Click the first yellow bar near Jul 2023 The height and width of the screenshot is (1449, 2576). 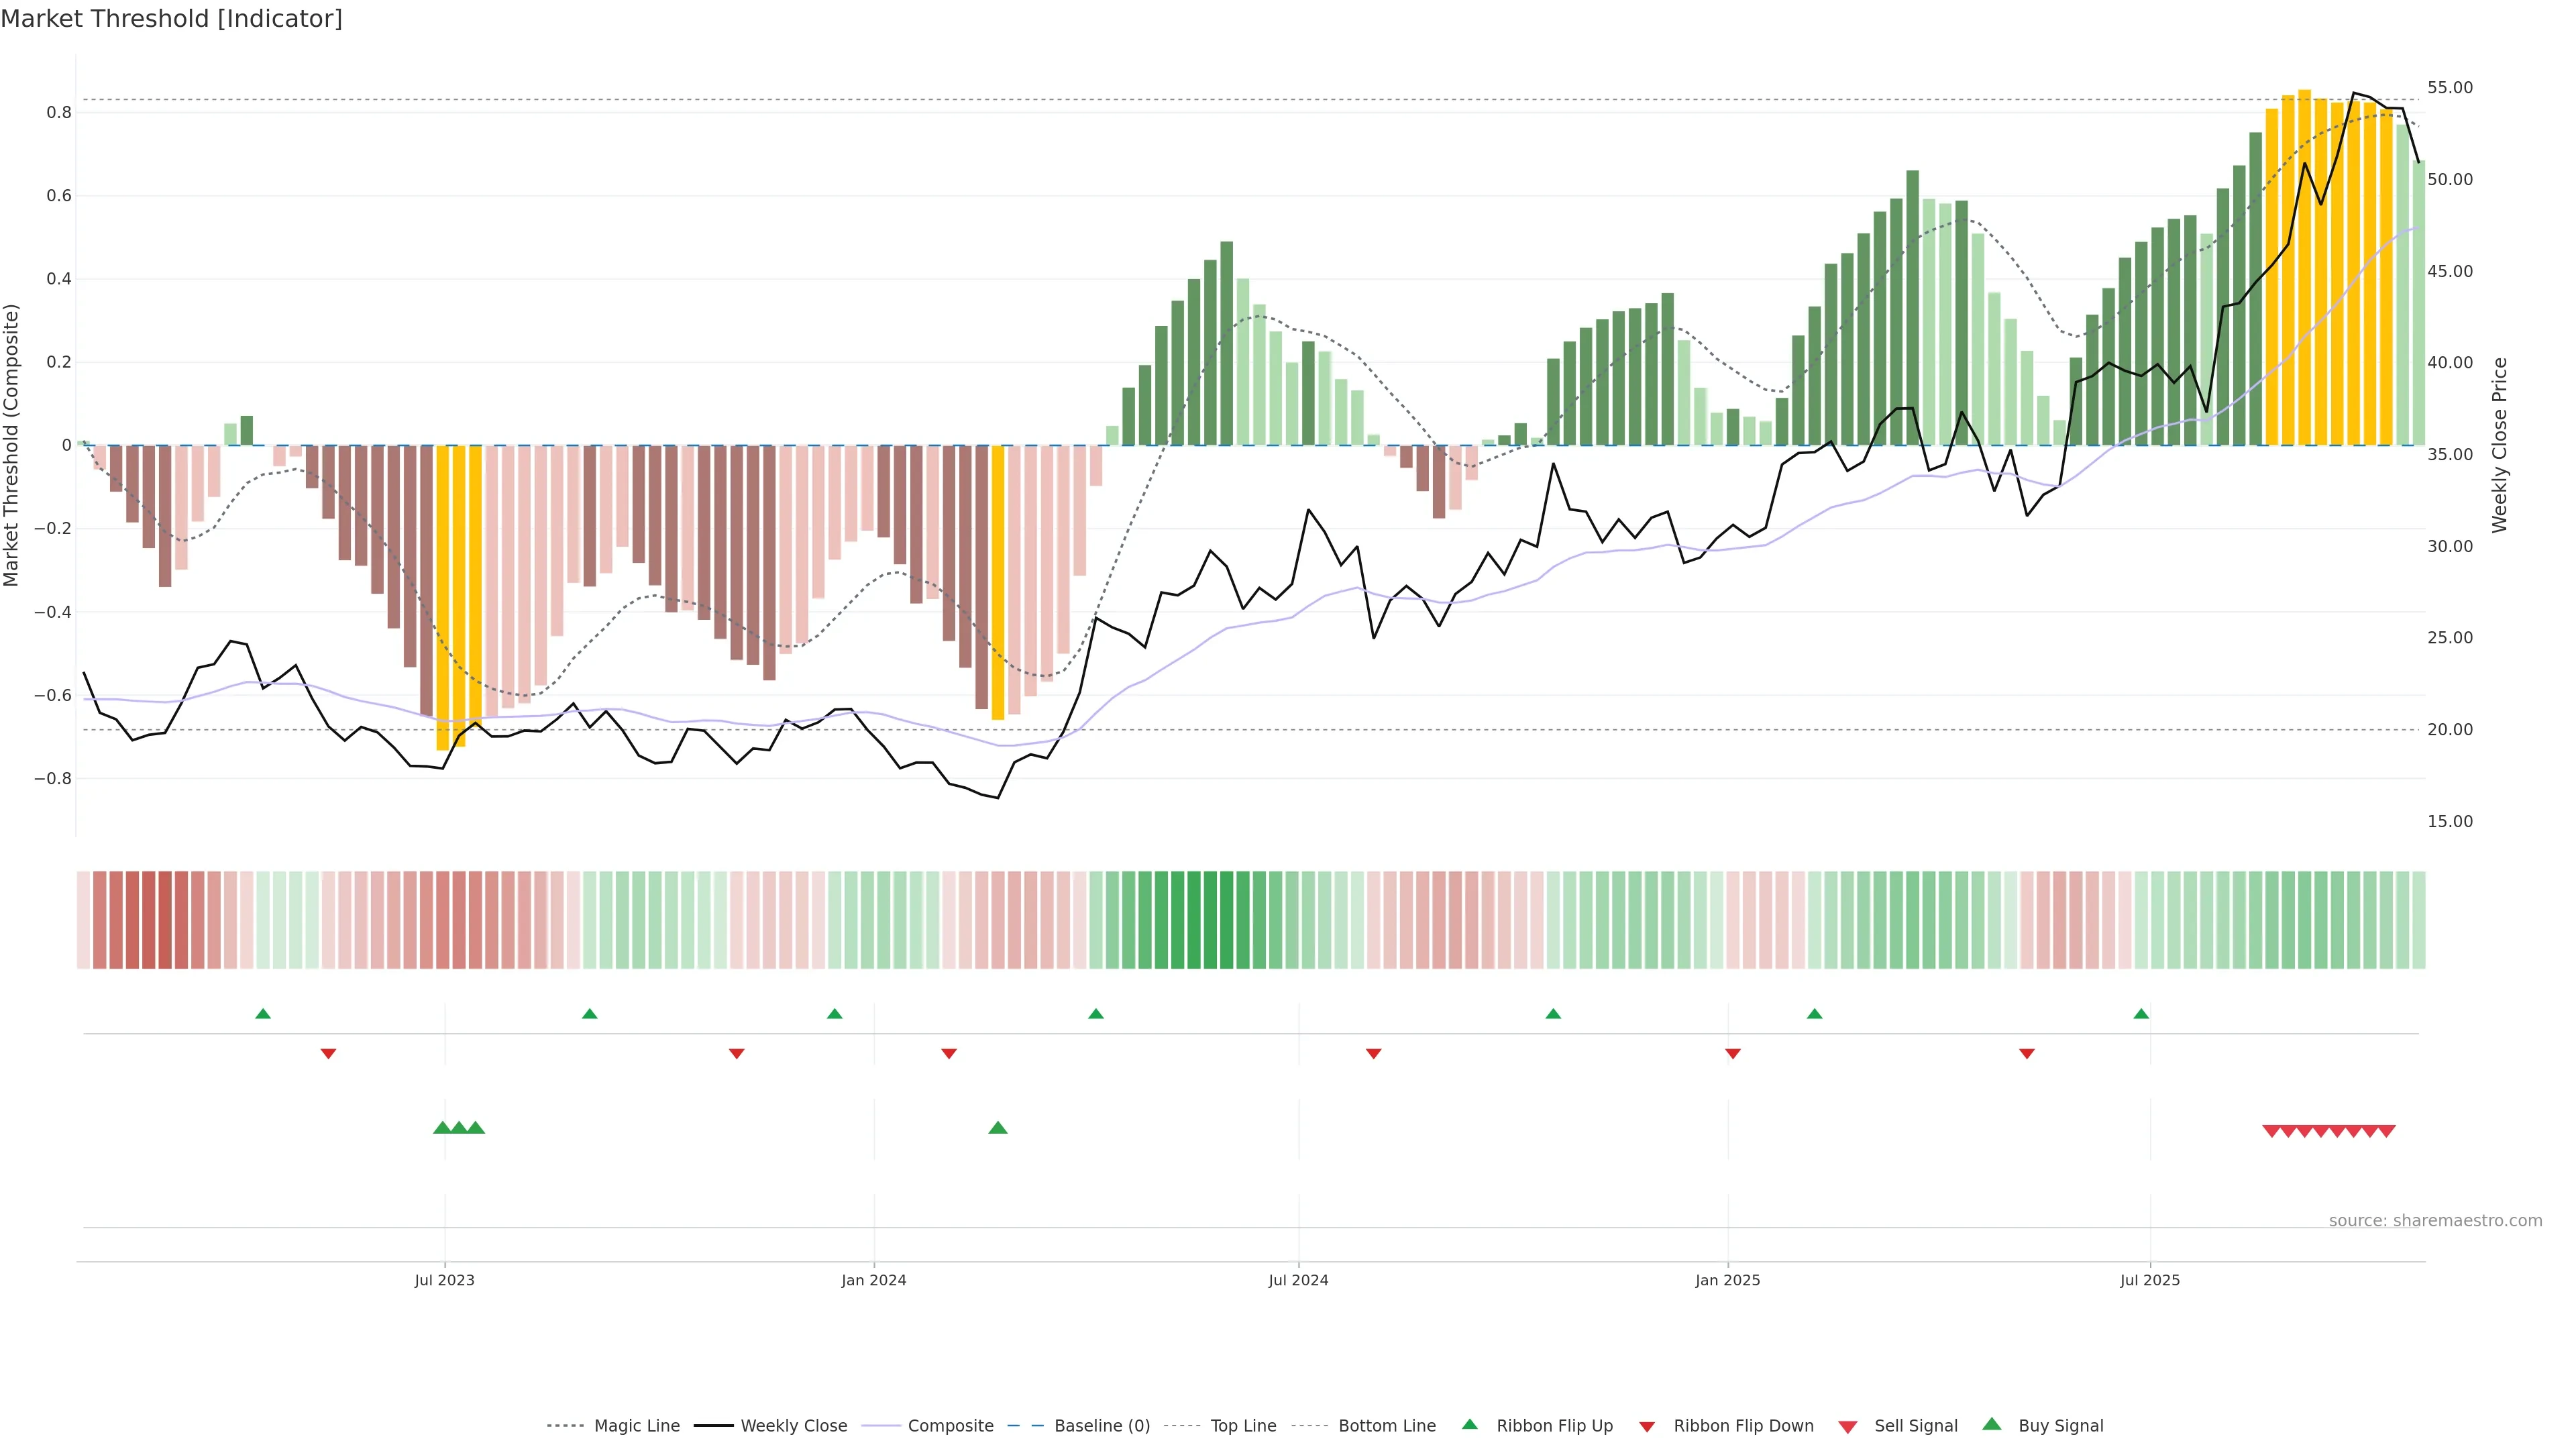pyautogui.click(x=443, y=597)
